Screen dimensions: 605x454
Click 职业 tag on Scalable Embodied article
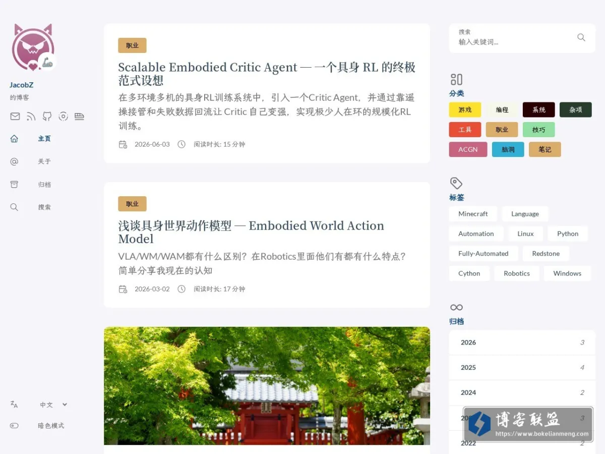[132, 45]
